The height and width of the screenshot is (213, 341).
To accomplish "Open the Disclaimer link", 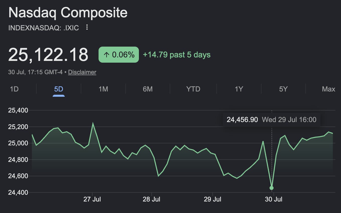I will tap(82, 72).
